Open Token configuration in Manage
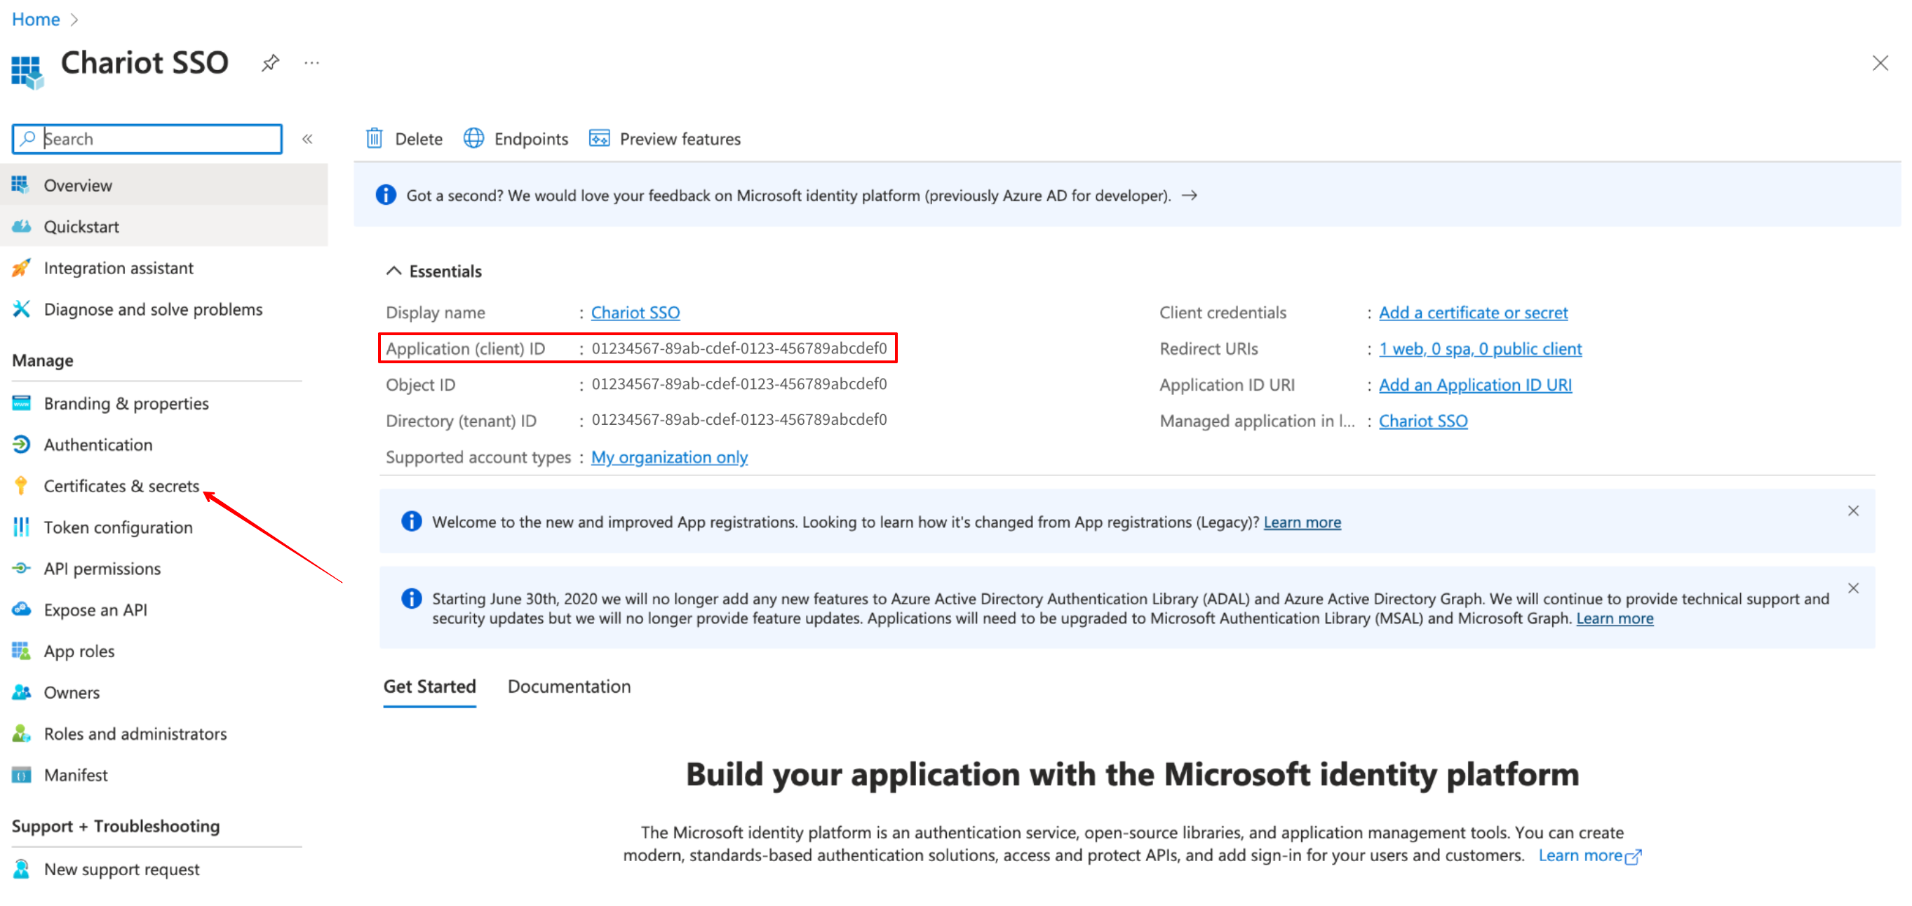This screenshot has height=906, width=1912. pos(118,527)
